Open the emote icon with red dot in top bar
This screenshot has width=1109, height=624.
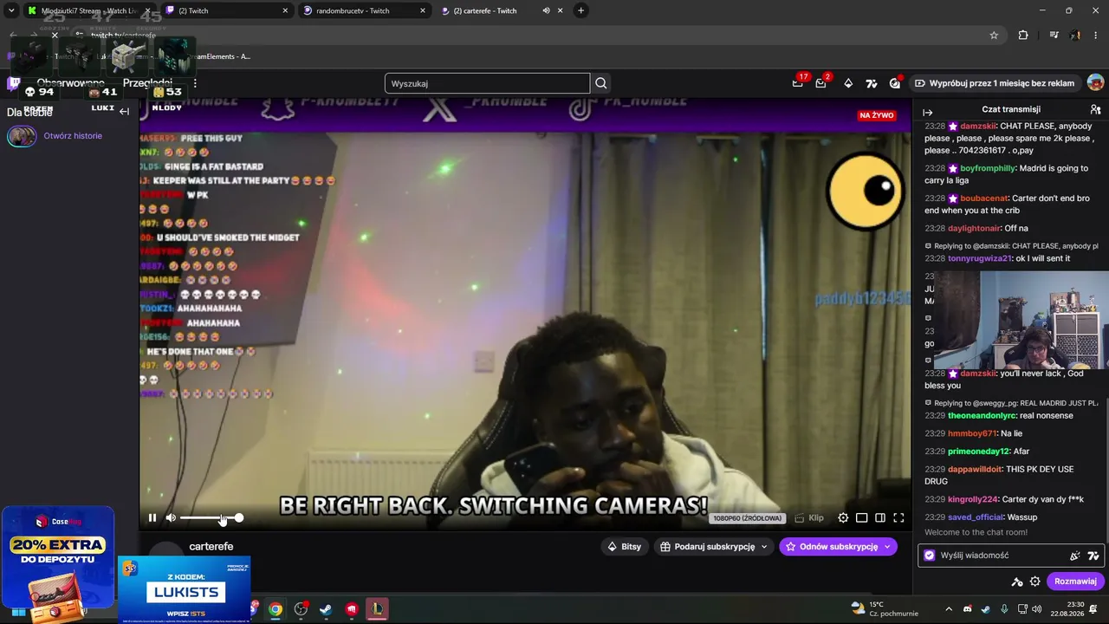click(895, 83)
